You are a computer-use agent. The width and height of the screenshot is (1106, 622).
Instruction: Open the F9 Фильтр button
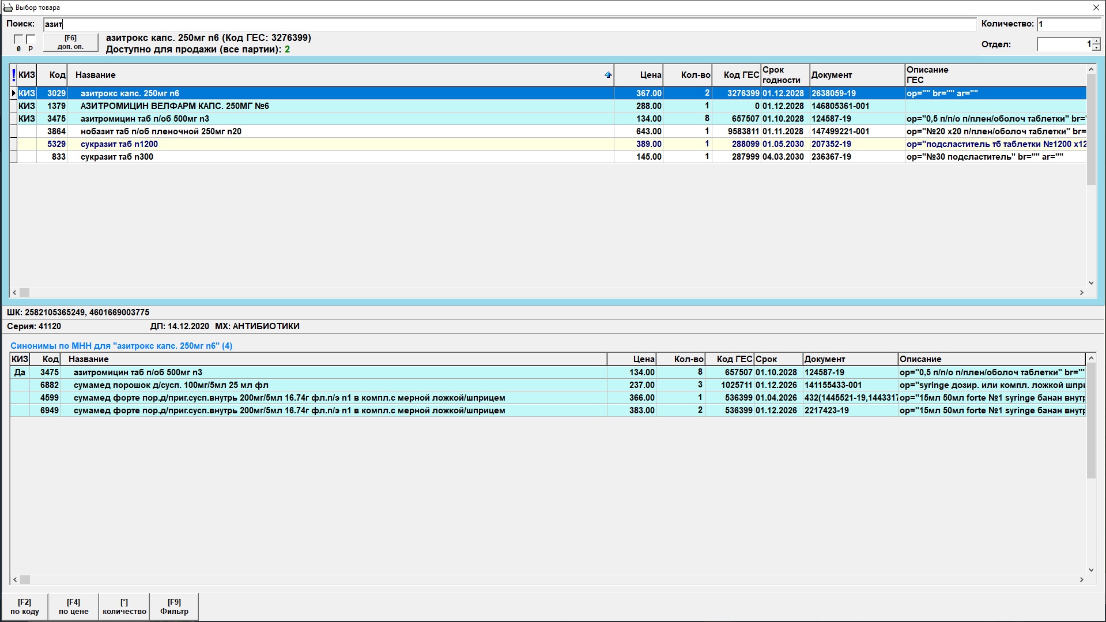[174, 606]
